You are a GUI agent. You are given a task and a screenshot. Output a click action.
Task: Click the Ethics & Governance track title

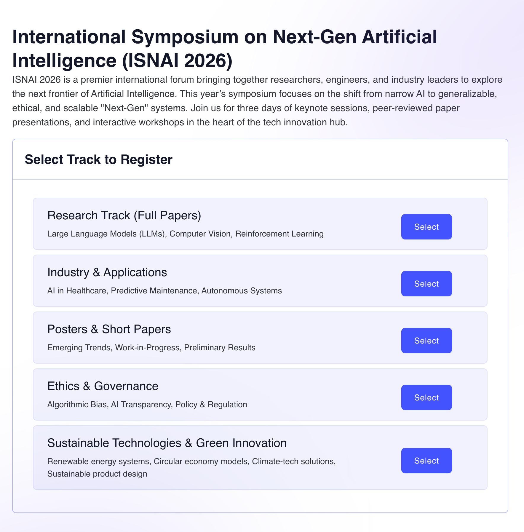tap(103, 386)
